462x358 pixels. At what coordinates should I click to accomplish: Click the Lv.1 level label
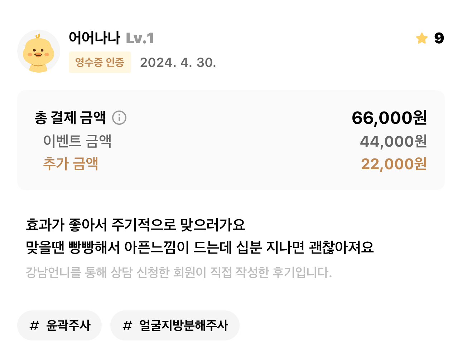click(140, 38)
